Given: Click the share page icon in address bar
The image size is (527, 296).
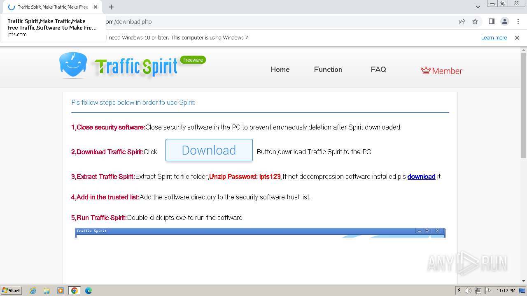Looking at the screenshot, I should coord(462,21).
